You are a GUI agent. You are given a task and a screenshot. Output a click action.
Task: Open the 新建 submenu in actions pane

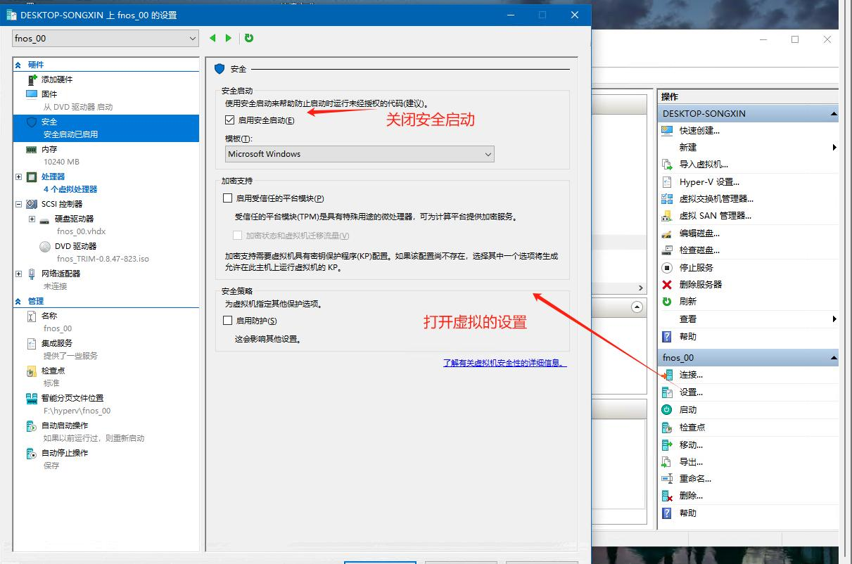coord(749,148)
